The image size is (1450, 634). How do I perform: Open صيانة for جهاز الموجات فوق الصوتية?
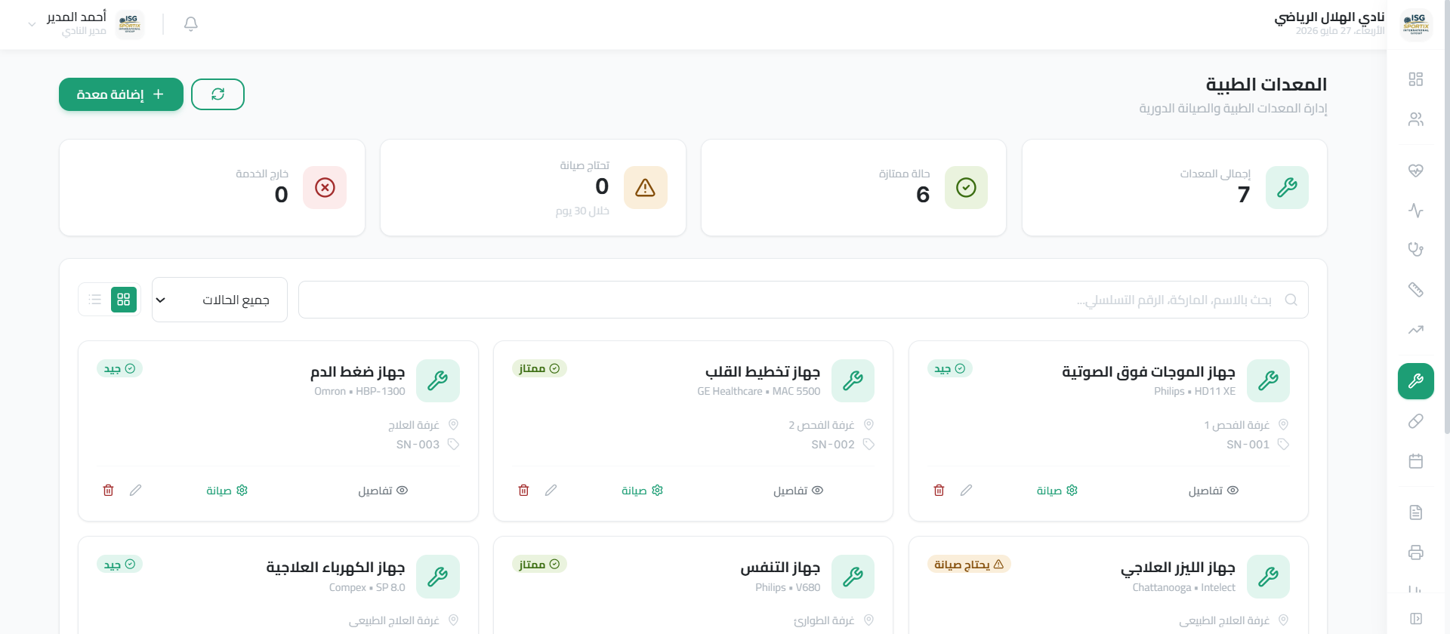coord(1057,491)
